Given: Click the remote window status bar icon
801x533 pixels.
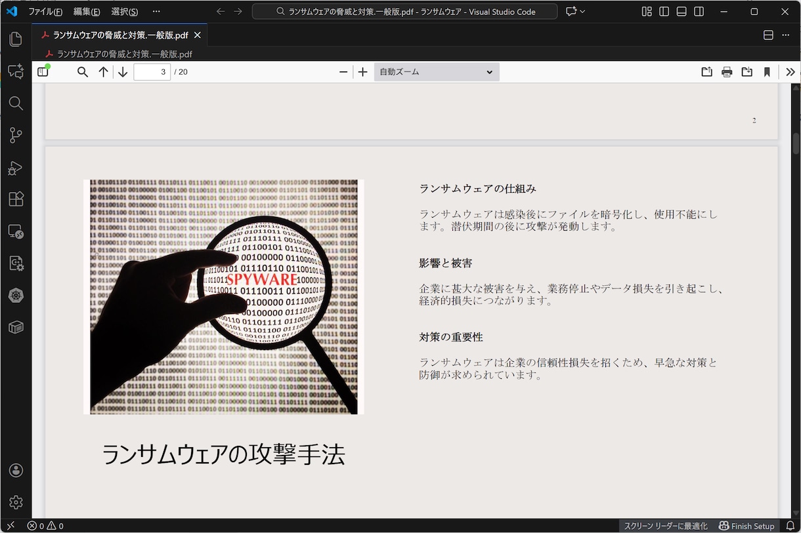Looking at the screenshot, I should [11, 526].
